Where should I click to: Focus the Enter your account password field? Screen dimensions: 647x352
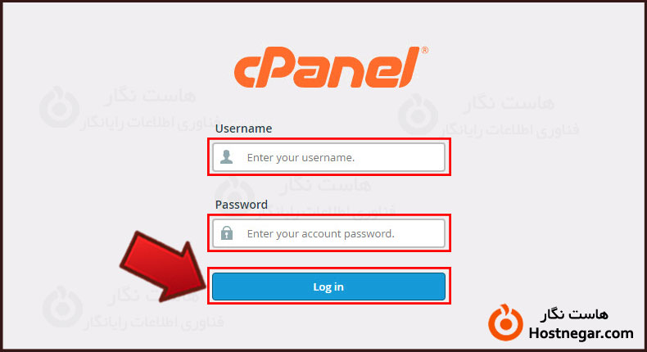coord(329,233)
